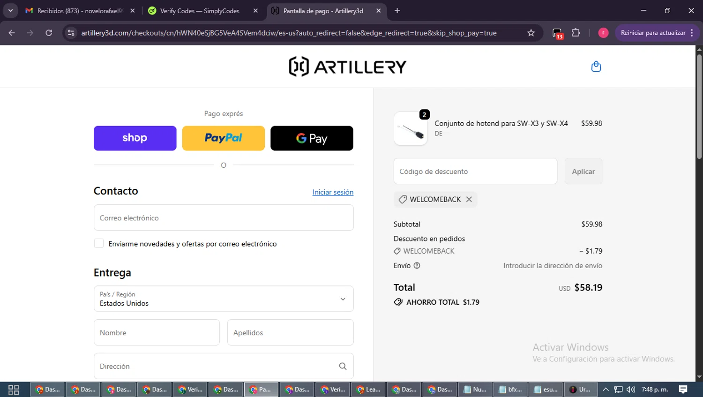
Task: Open the volume icon in system tray
Action: pyautogui.click(x=631, y=390)
